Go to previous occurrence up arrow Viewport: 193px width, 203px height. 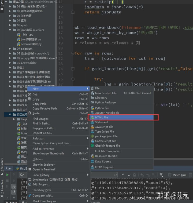[x=123, y=175]
